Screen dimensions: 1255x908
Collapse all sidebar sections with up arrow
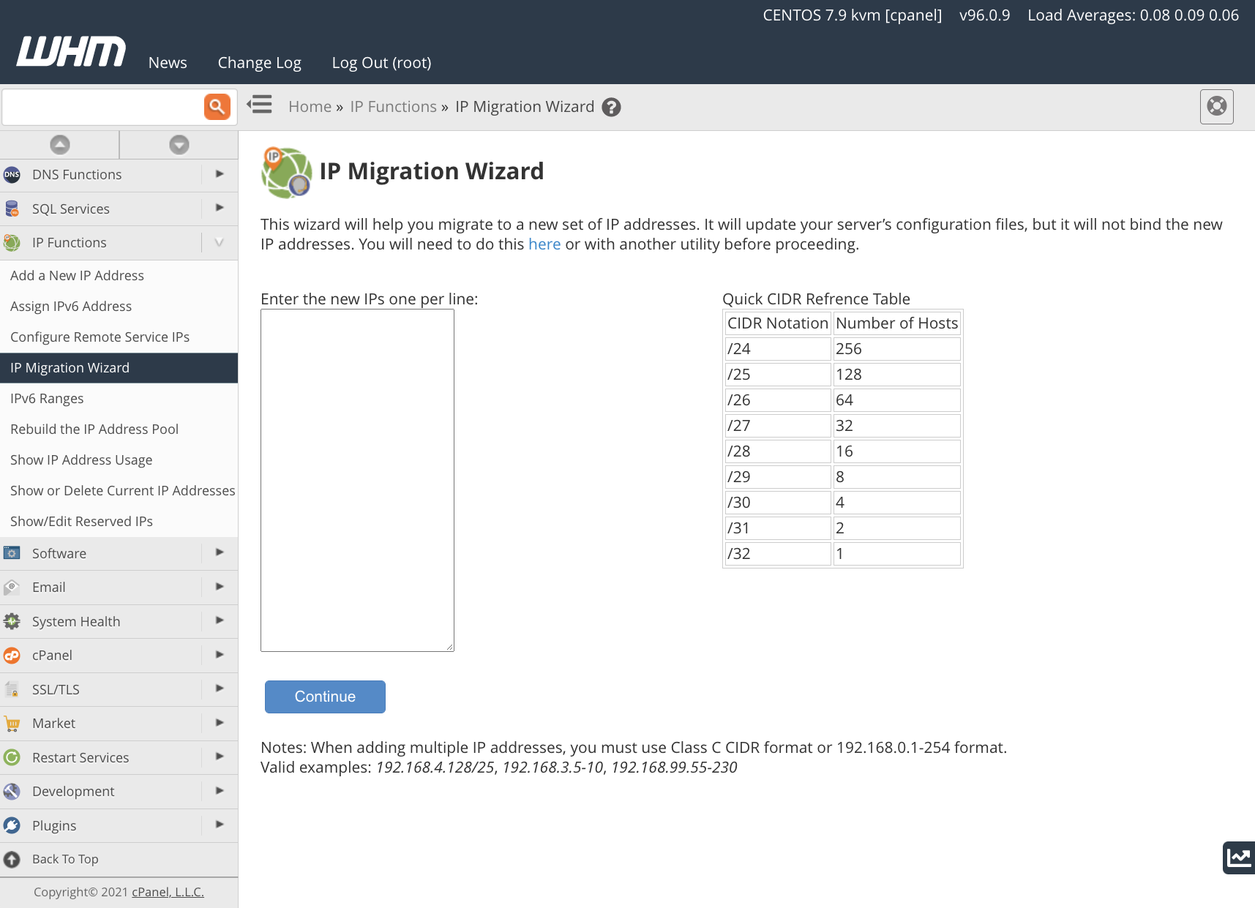coord(60,145)
